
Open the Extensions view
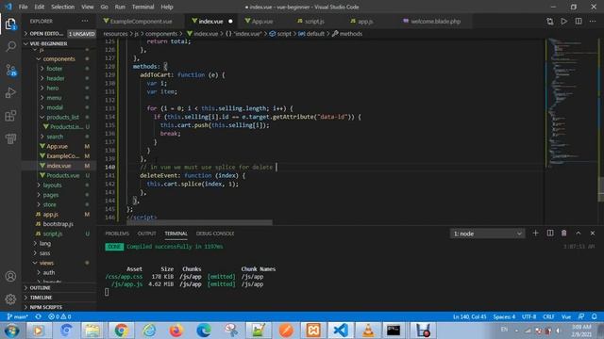coord(10,116)
